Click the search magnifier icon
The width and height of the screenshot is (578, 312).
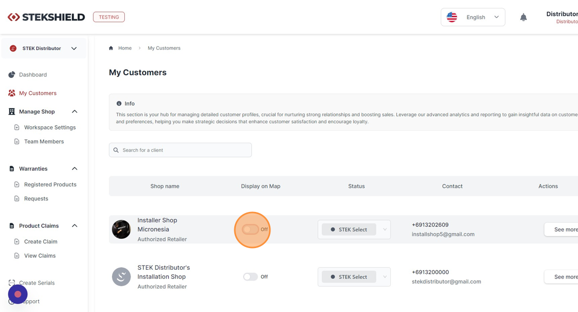116,150
